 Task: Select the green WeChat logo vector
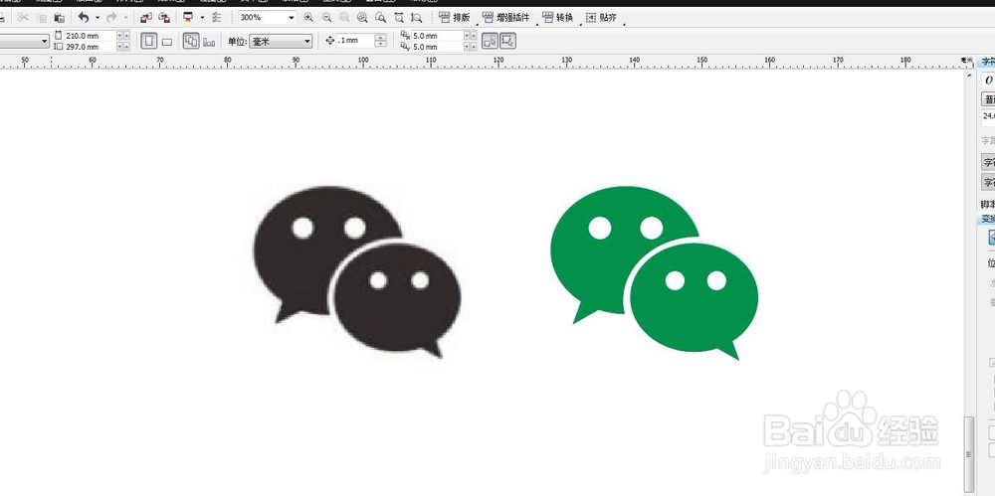pyautogui.click(x=655, y=272)
